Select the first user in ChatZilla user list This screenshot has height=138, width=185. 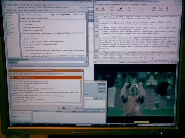tap(9, 14)
